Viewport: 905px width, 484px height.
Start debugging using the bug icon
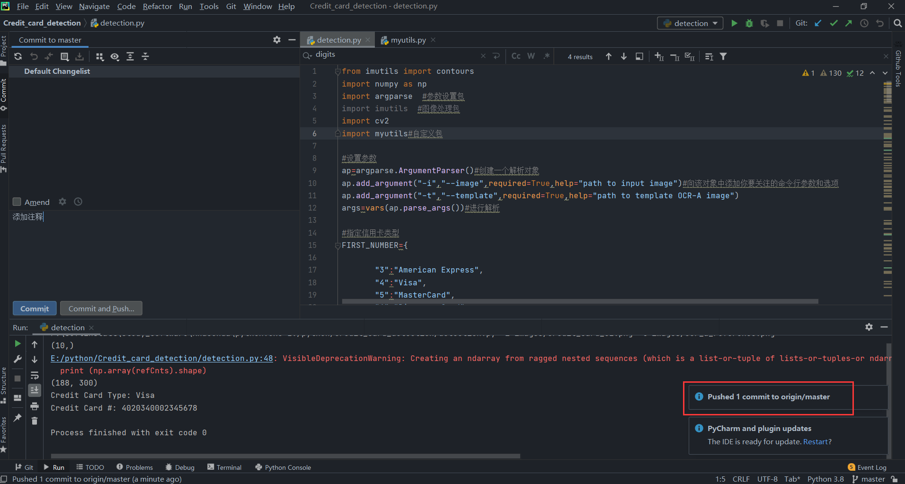coord(749,23)
